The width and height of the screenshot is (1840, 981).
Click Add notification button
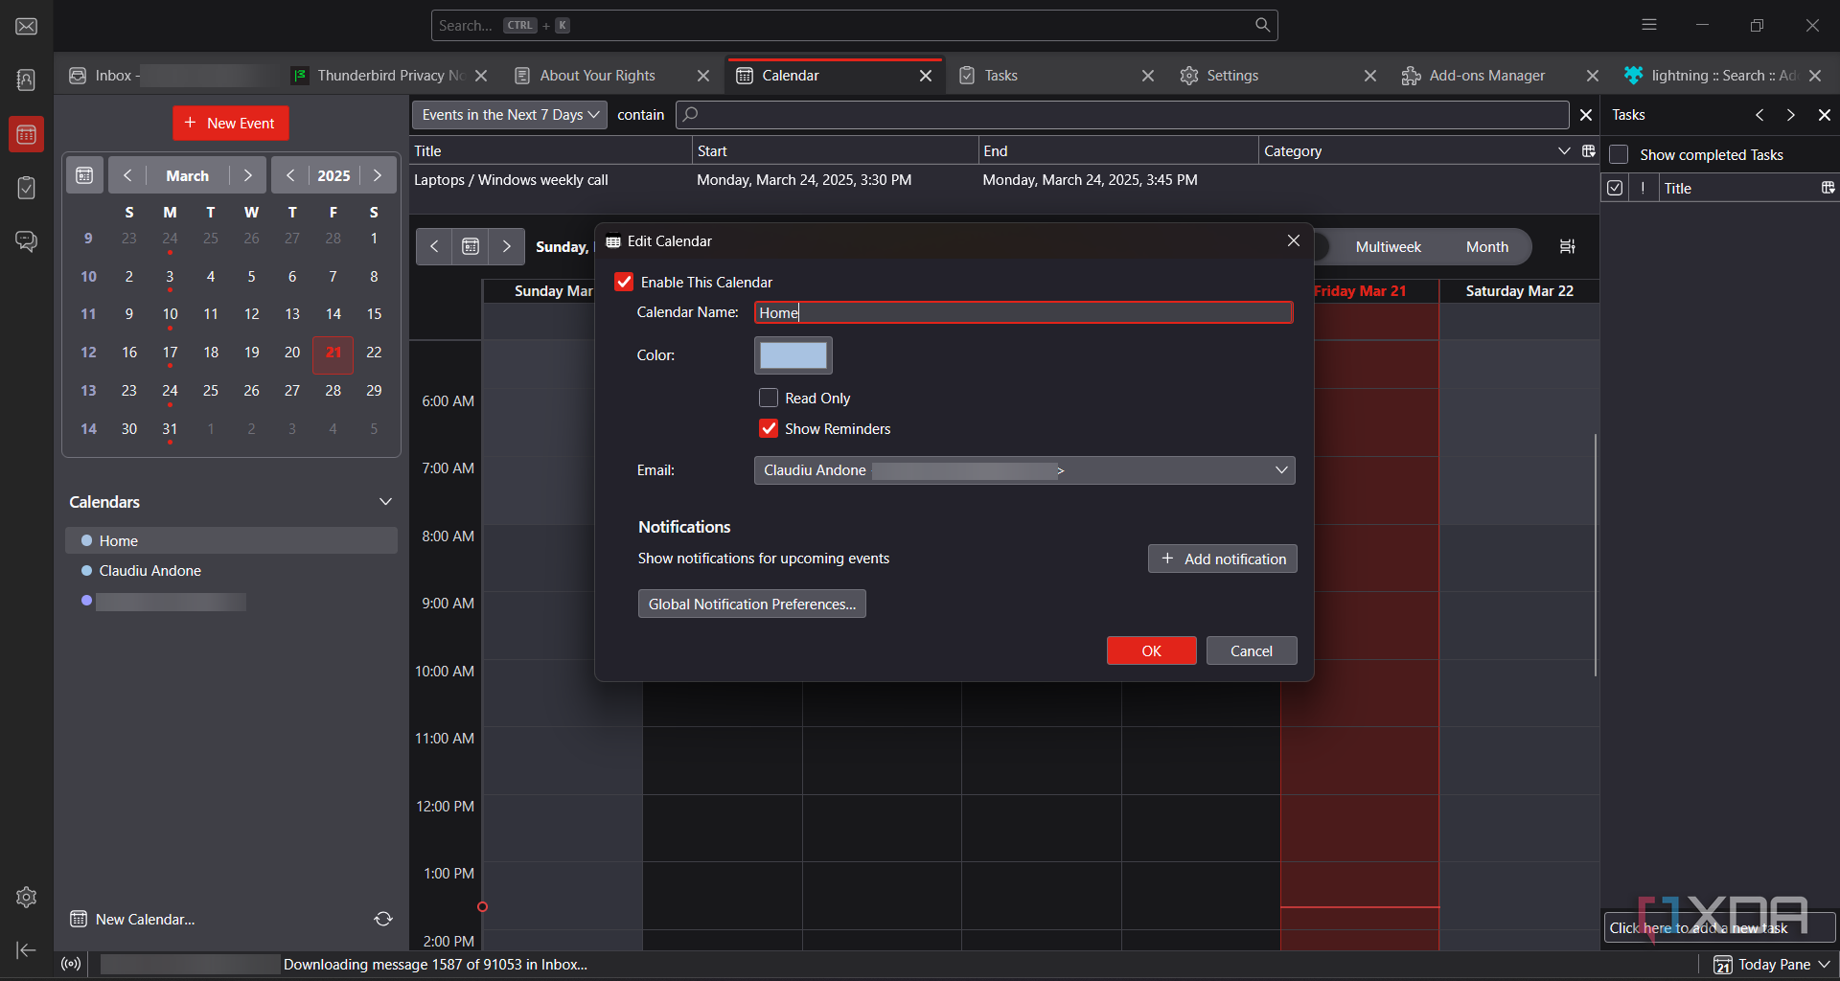point(1222,559)
